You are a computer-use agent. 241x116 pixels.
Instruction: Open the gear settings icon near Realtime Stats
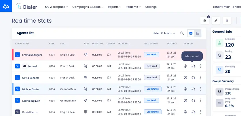coord(227,21)
